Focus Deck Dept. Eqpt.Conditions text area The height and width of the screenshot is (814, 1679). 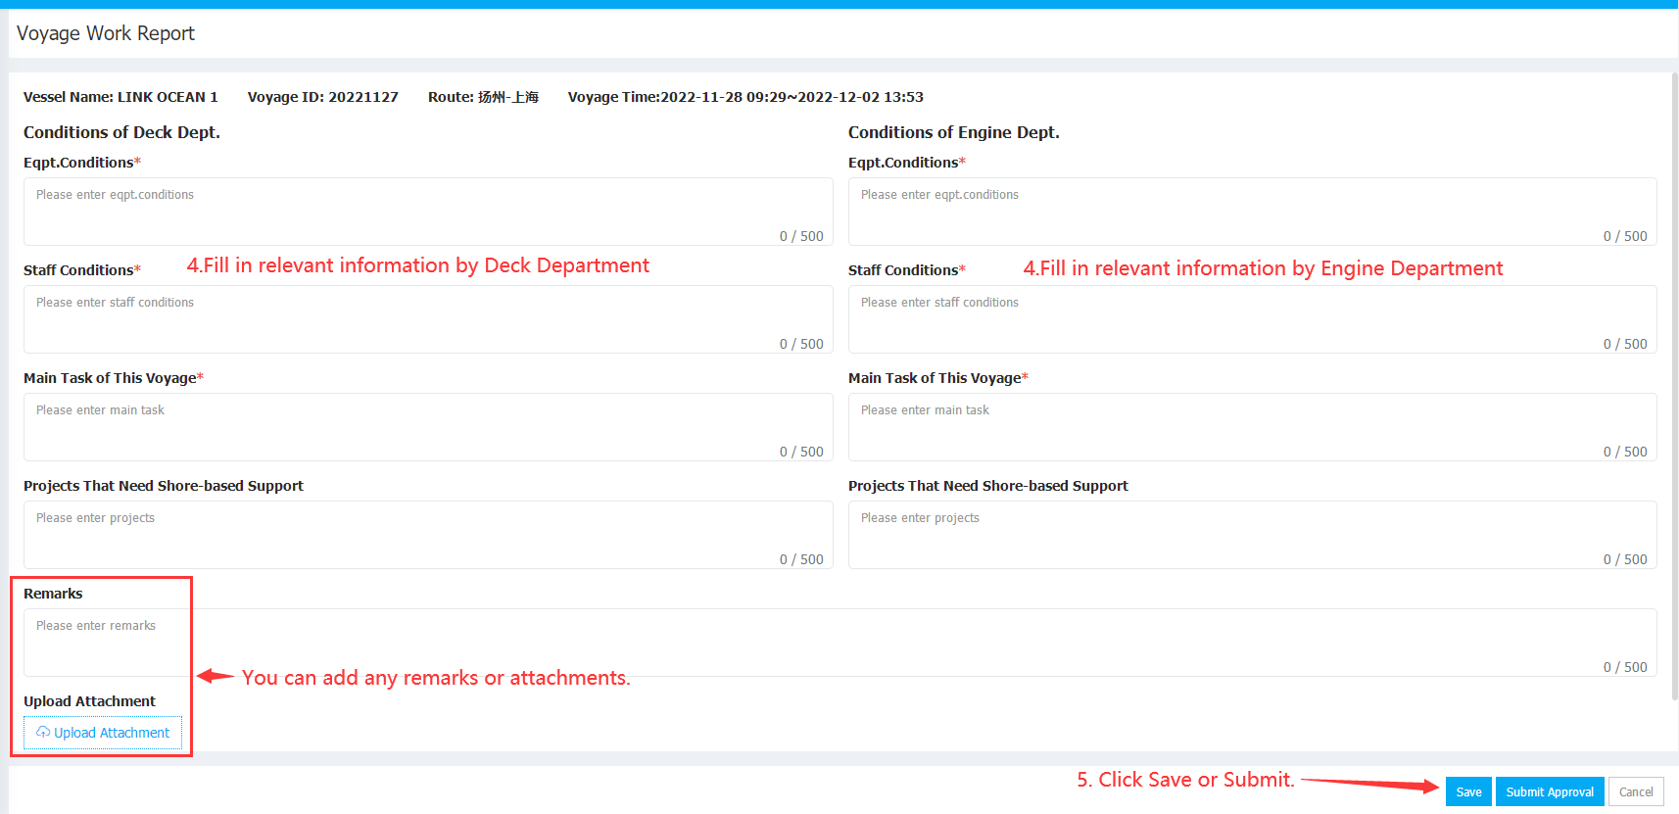tap(428, 212)
